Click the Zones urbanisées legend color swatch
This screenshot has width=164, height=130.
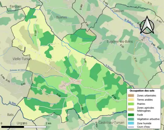[x=131, y=96]
